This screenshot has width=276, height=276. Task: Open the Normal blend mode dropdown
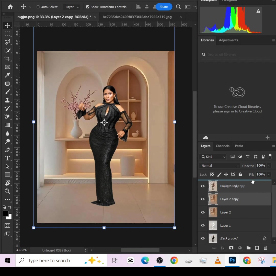pyautogui.click(x=220, y=166)
